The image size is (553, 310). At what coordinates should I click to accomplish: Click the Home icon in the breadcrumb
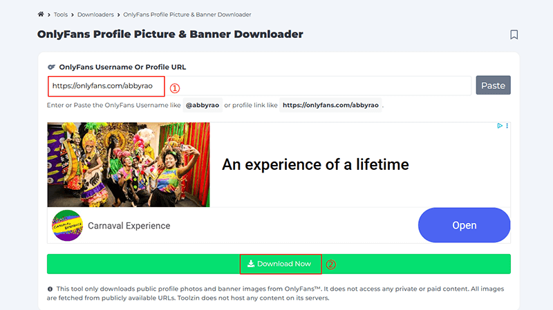(x=41, y=14)
